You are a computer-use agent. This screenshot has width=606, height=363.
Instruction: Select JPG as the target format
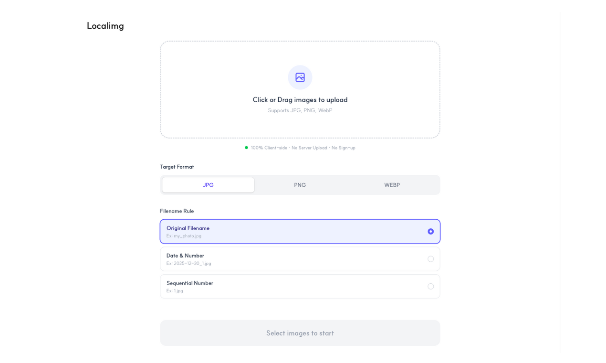click(208, 185)
